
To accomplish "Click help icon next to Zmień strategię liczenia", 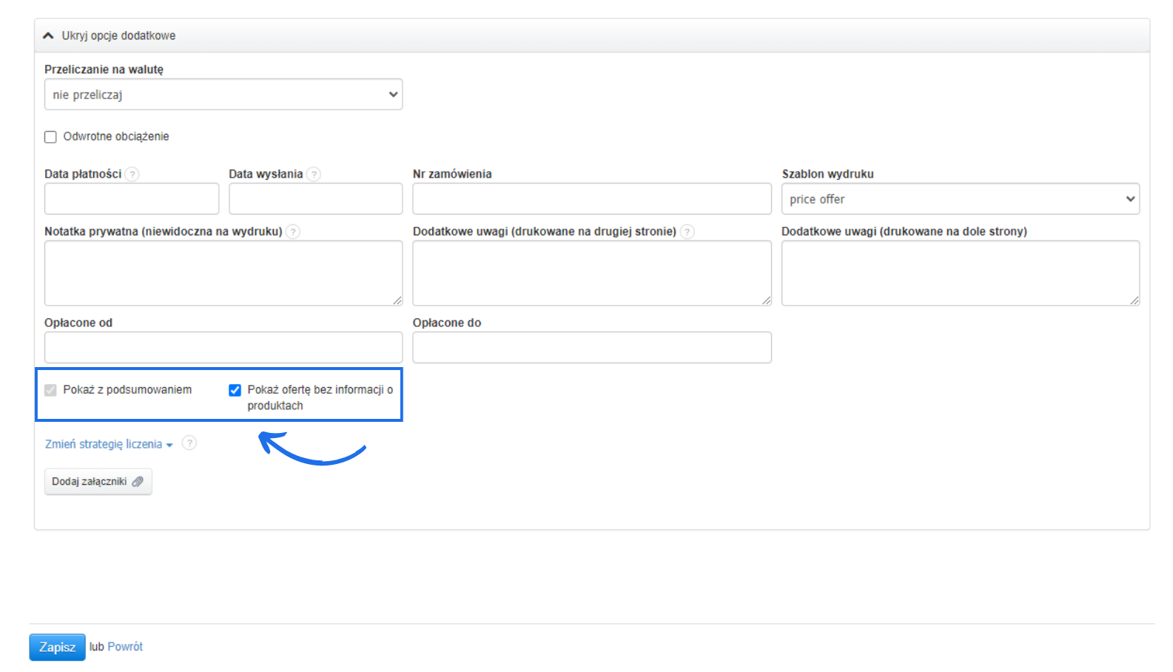I will coord(189,443).
